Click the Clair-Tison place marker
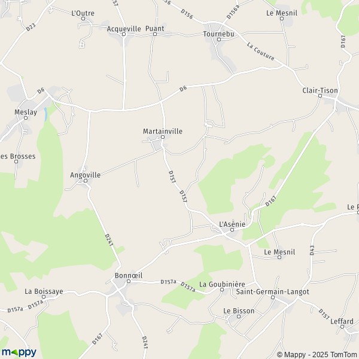 click(x=320, y=96)
